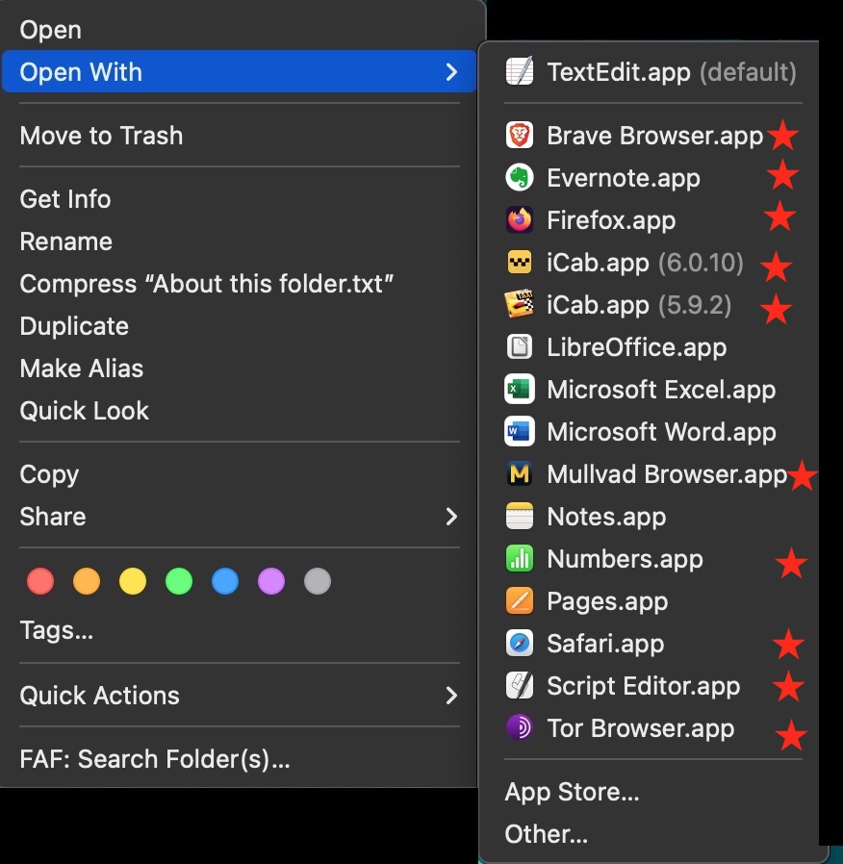Click the Safari compass icon
The image size is (843, 864).
tap(519, 644)
